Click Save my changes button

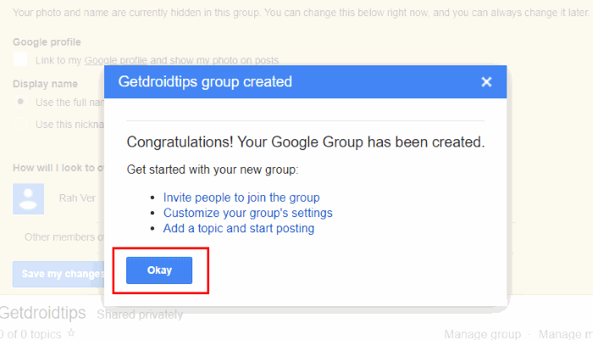[x=58, y=274]
